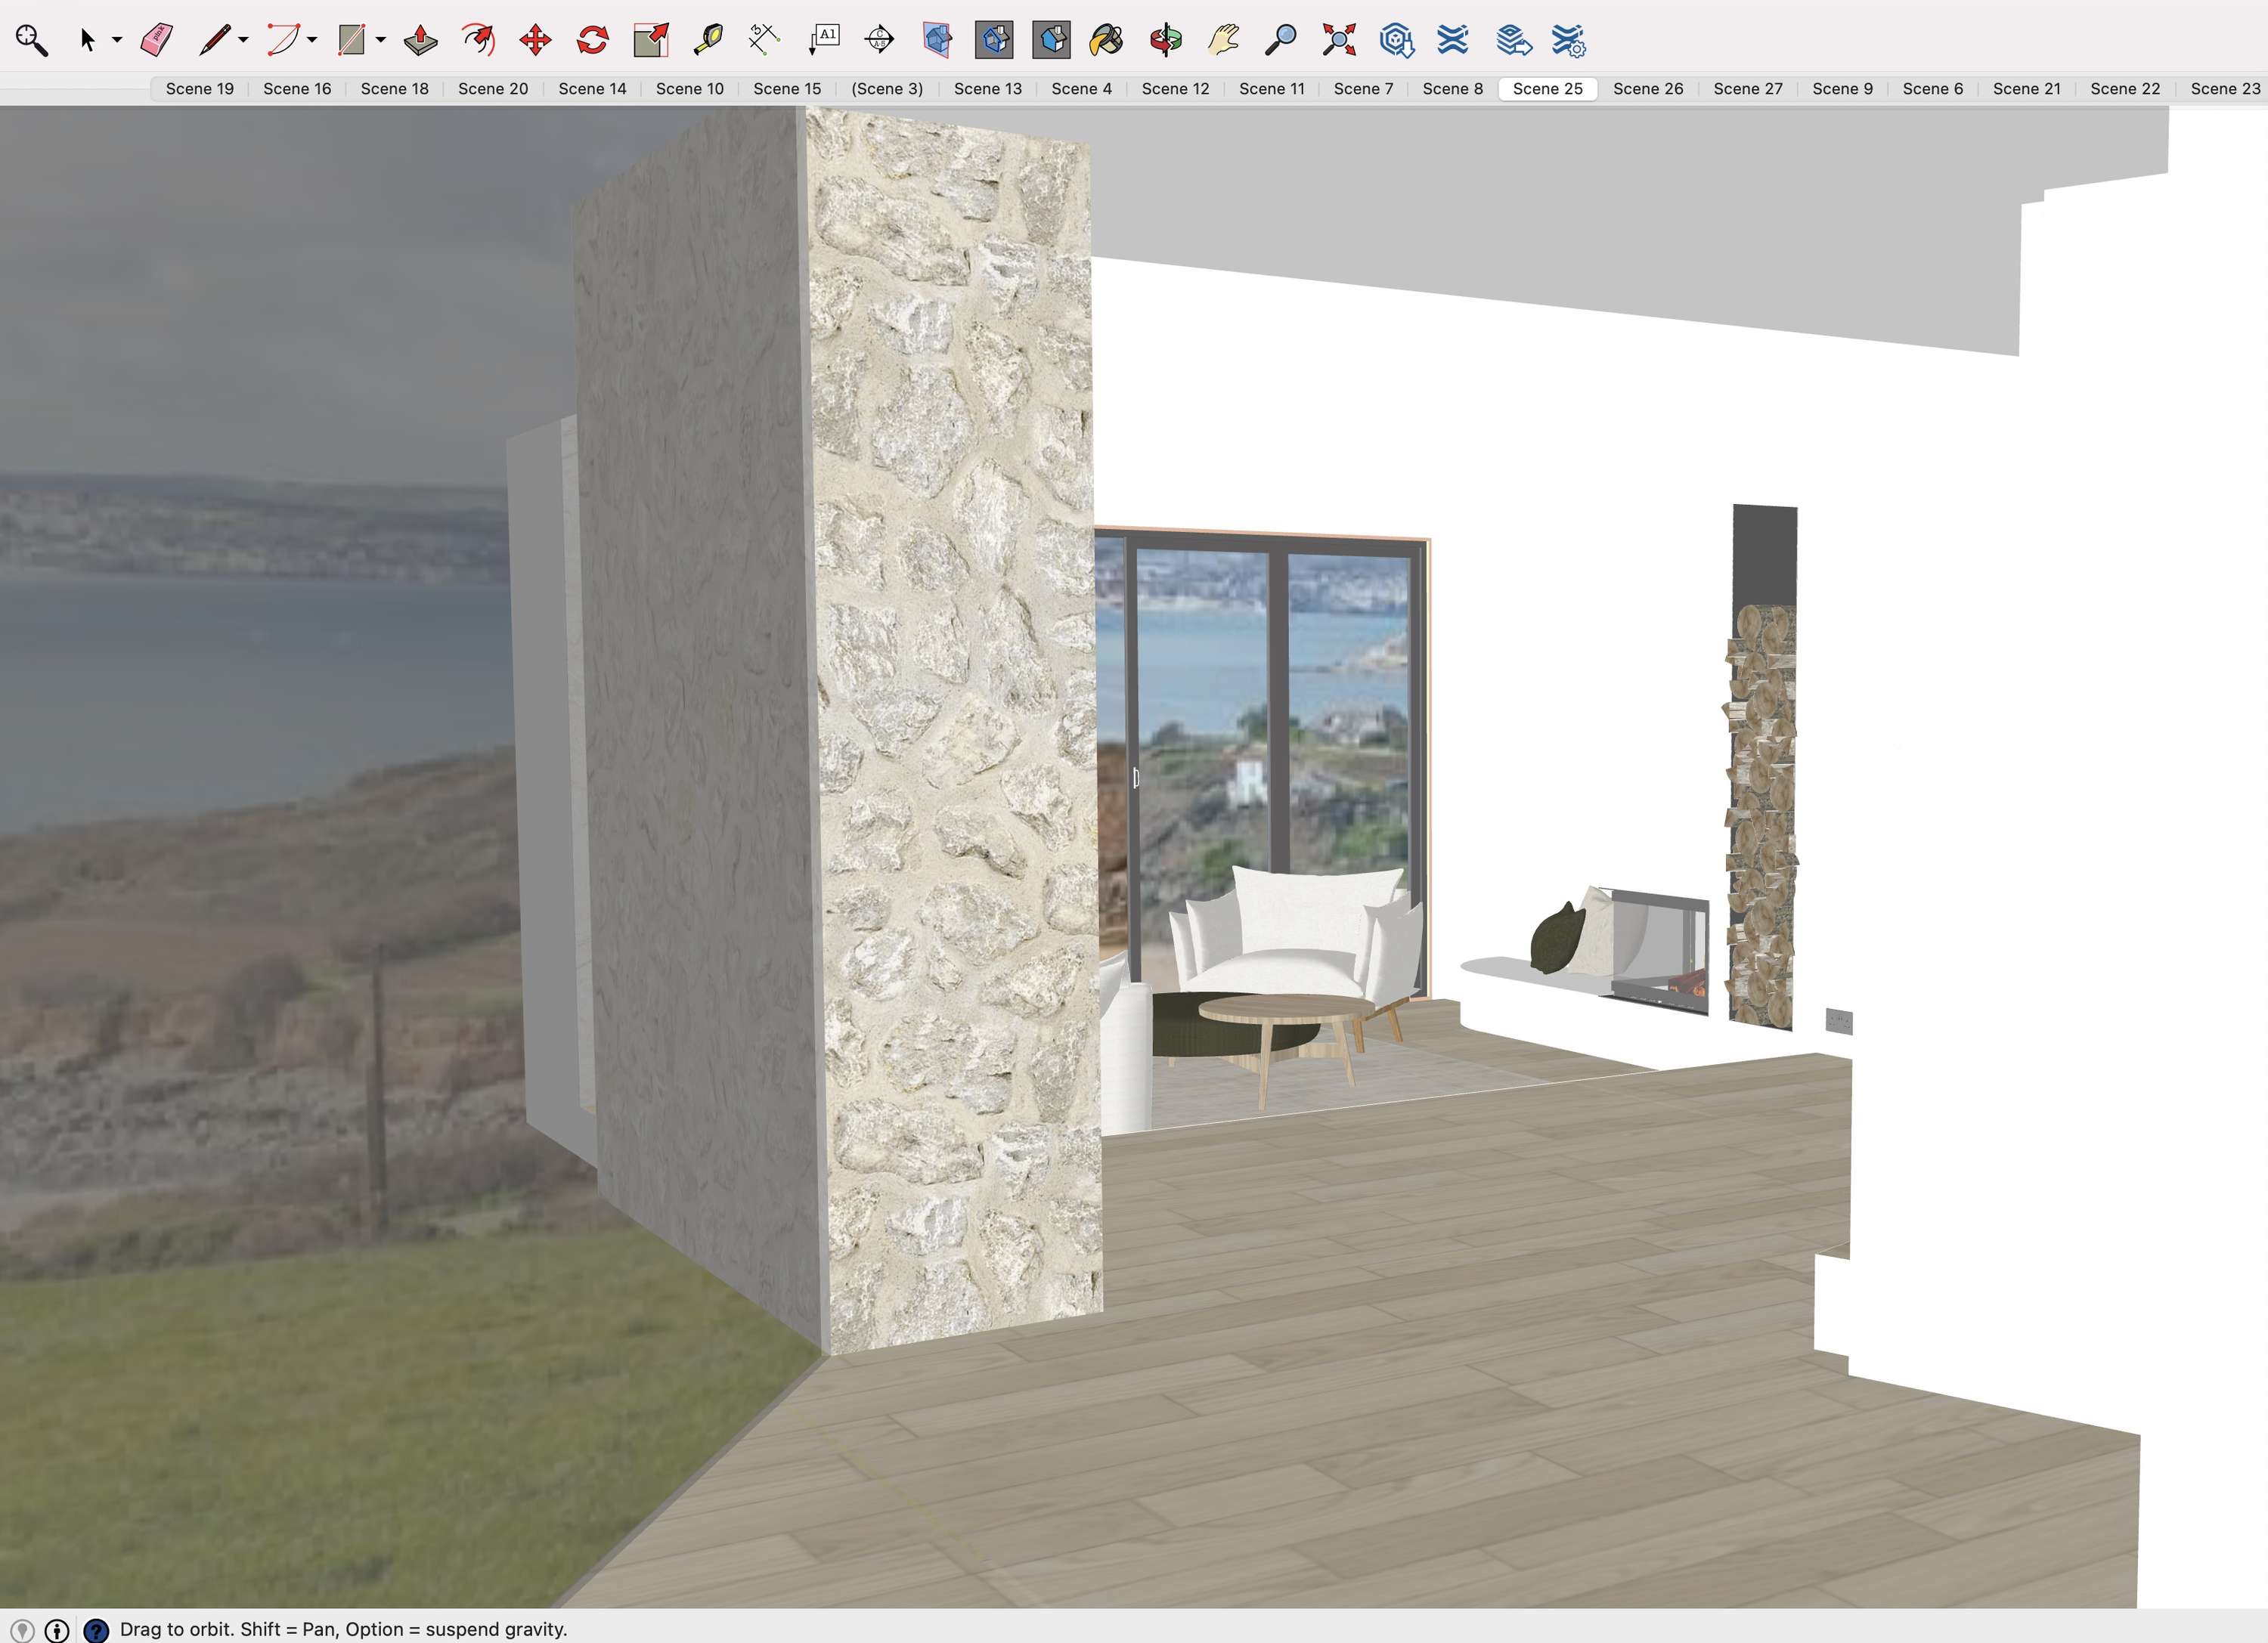2268x1643 pixels.
Task: Switch to Scene 18 tab
Action: coord(395,89)
